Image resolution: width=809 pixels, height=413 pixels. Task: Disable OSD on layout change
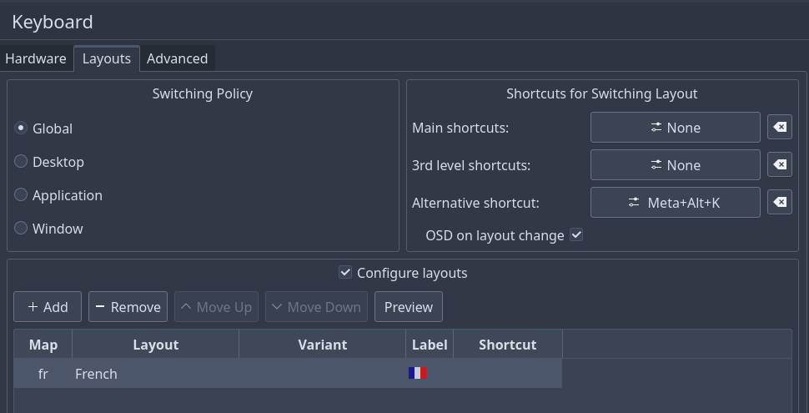click(576, 235)
